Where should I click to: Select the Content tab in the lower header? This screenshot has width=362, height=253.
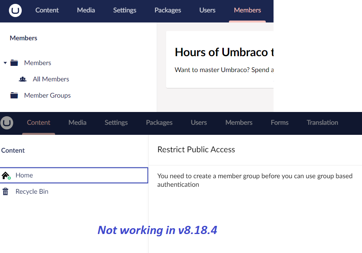coord(38,122)
